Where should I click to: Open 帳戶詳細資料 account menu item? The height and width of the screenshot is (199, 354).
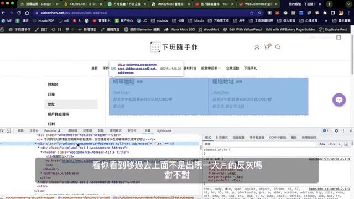click(58, 114)
